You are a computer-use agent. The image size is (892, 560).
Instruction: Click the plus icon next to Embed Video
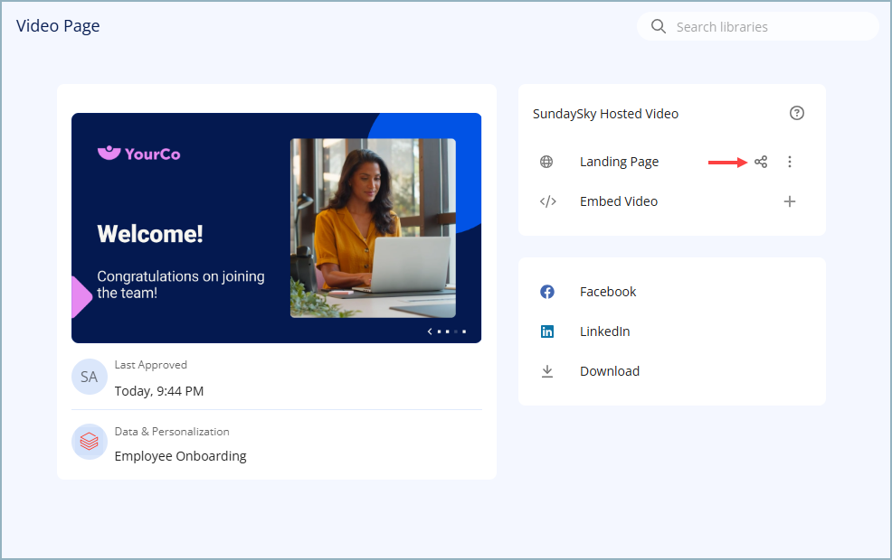click(790, 201)
